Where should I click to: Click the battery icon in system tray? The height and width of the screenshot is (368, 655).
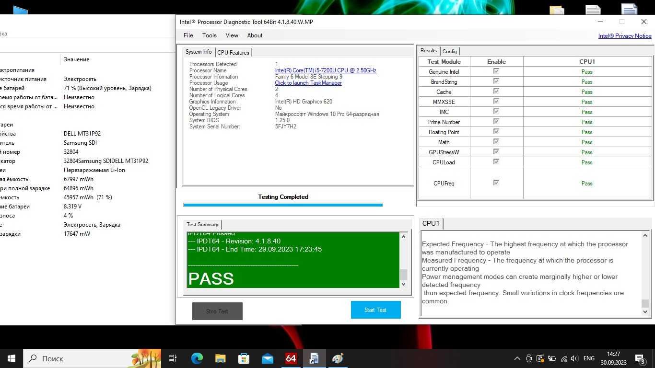552,358
